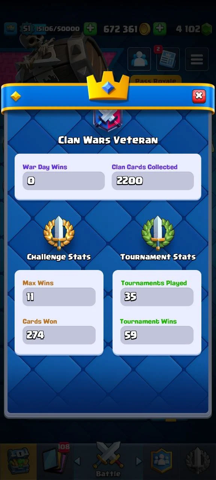Tap the golden crown emblem at top
The image size is (216, 480).
tap(108, 87)
